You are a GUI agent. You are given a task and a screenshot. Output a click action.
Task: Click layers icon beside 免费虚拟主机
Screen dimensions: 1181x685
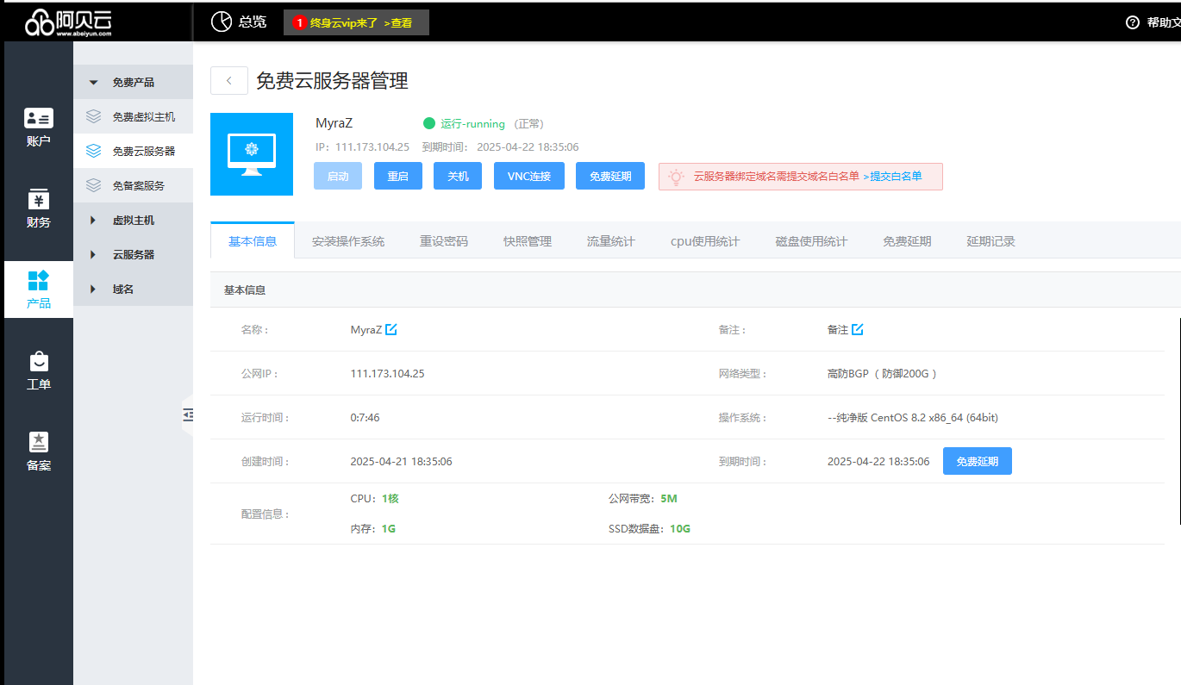(94, 116)
